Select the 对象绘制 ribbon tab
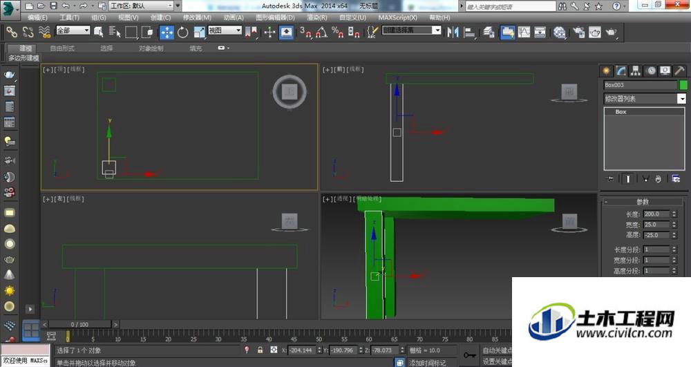691x367 pixels. click(x=151, y=48)
